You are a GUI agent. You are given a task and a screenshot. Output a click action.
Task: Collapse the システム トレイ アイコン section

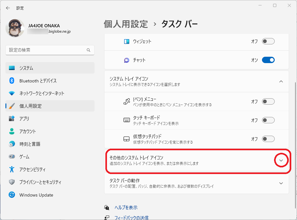click(281, 81)
